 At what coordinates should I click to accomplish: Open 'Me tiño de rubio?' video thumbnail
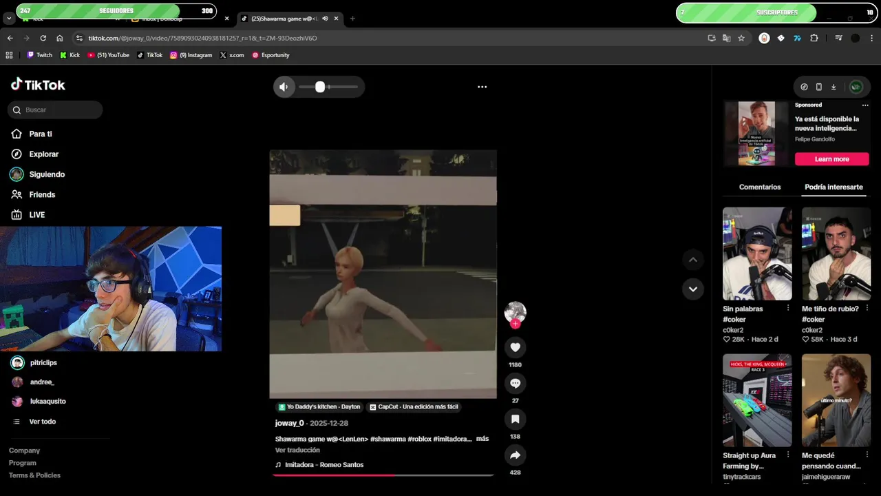pos(836,254)
